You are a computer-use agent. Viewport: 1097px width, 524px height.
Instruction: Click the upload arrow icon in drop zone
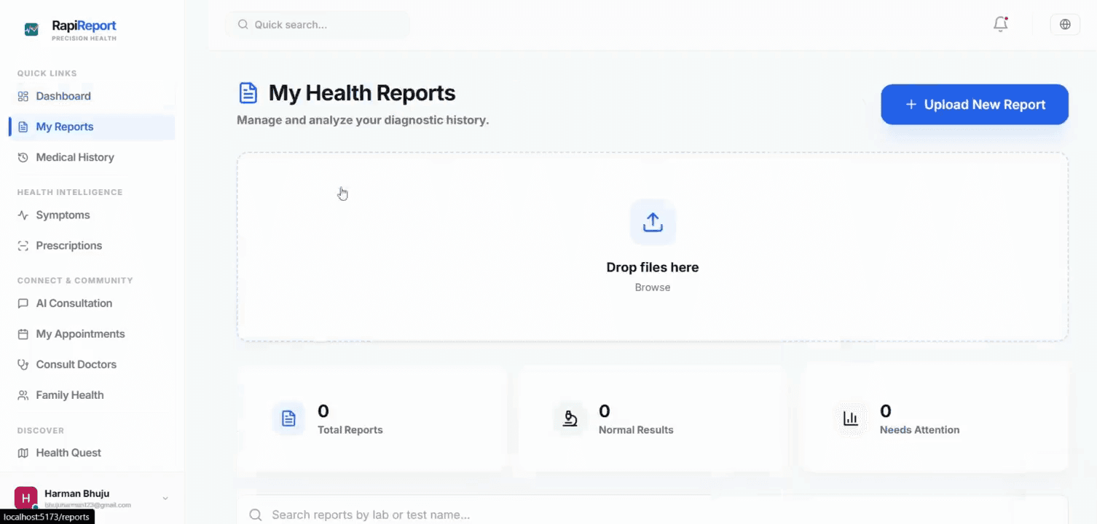[x=653, y=223]
